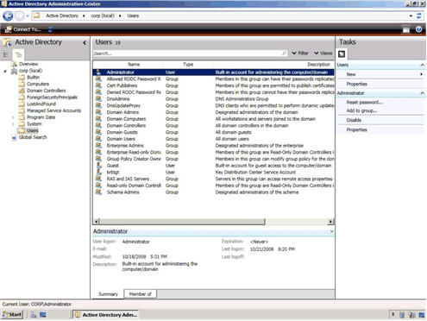Click the Disable task link
Viewport: 427px width, 321px height.
(x=354, y=120)
